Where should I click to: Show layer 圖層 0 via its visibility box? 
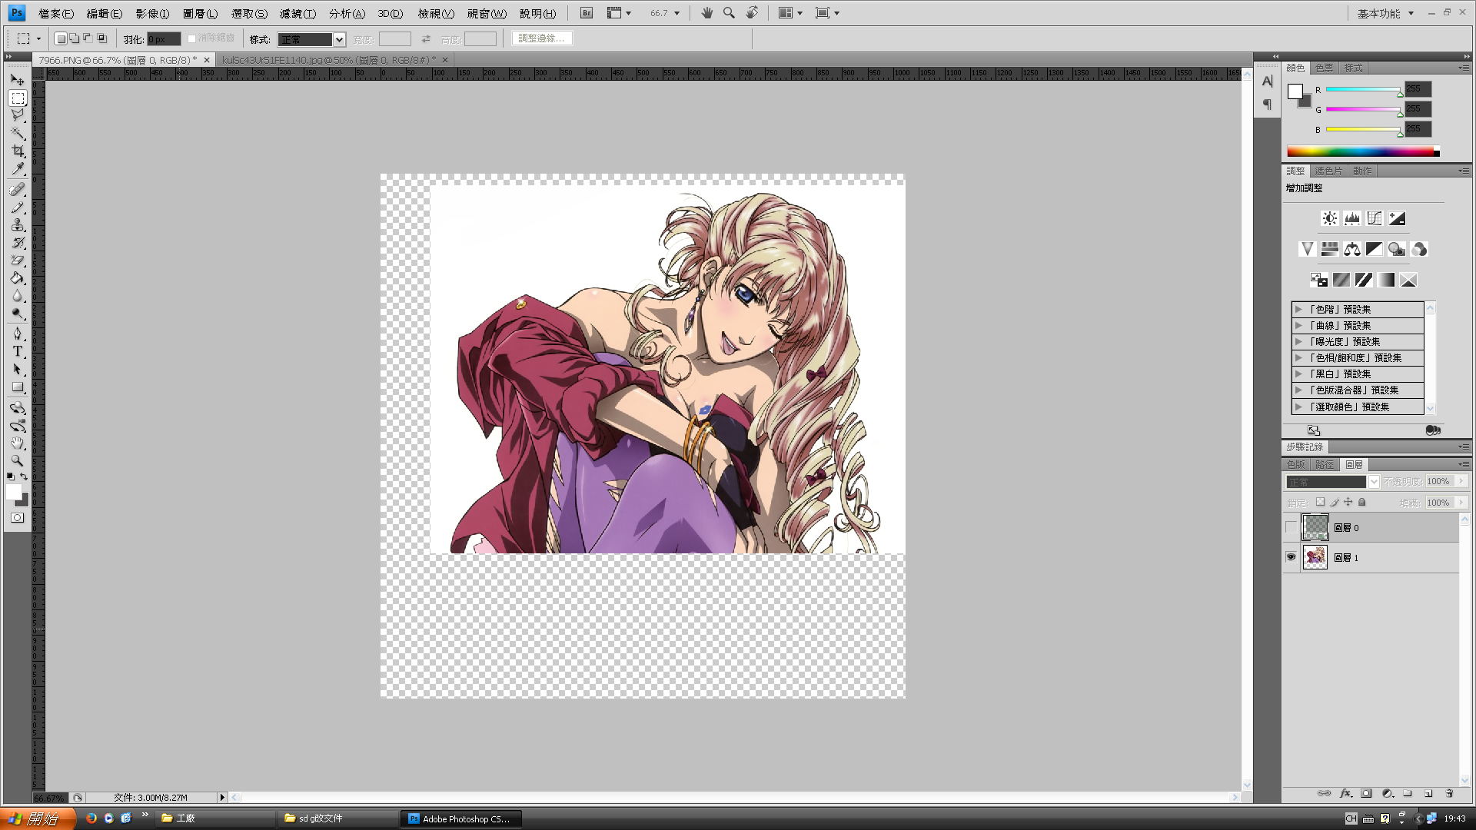coord(1291,528)
